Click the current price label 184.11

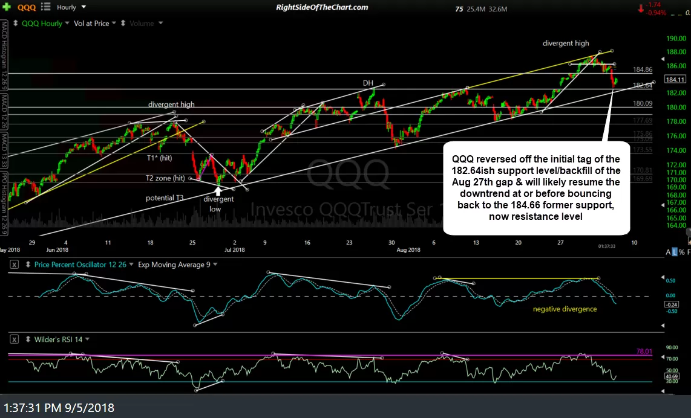675,80
